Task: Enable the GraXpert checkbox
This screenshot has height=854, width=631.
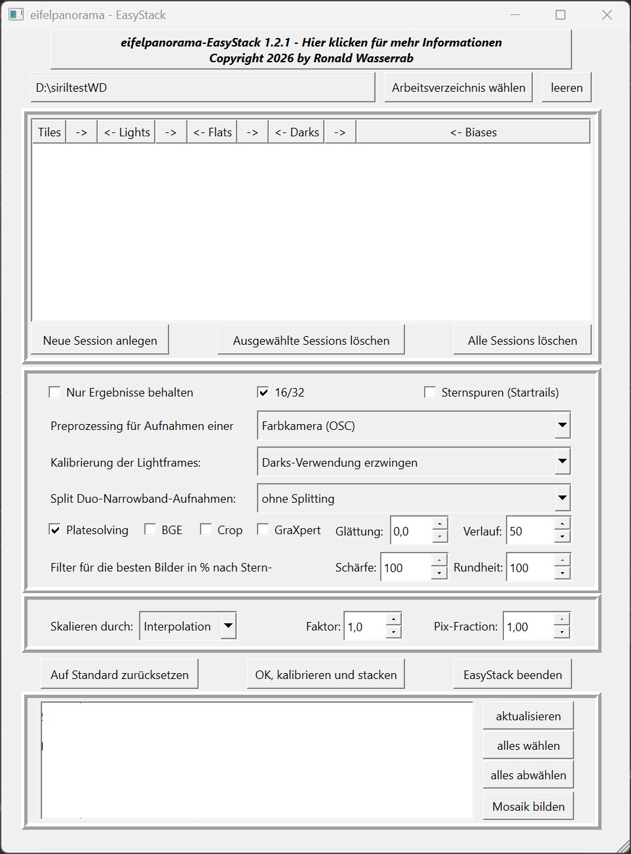Action: 263,530
